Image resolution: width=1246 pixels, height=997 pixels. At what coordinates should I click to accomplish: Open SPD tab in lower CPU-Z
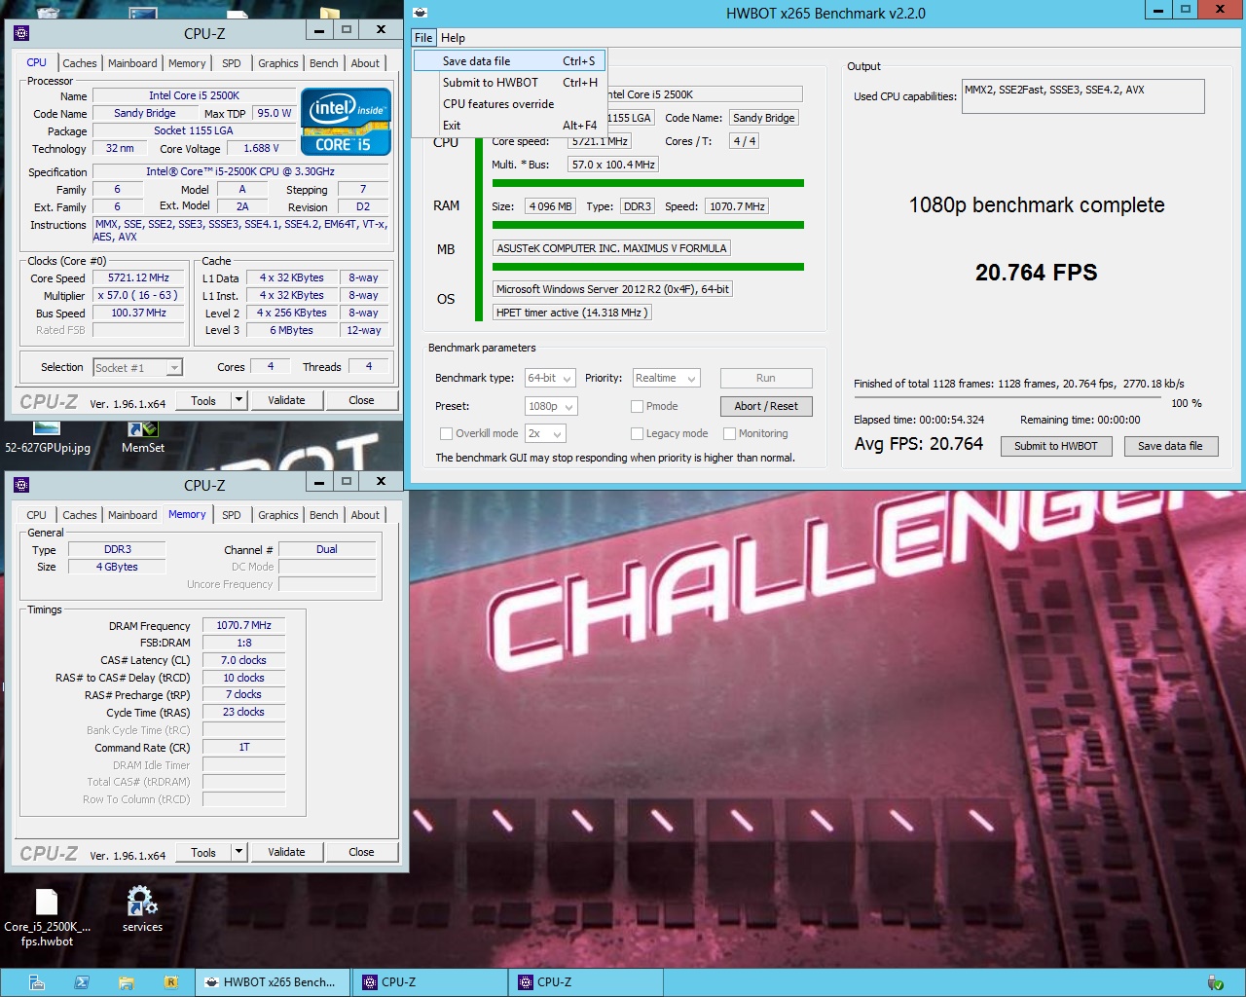tap(232, 515)
